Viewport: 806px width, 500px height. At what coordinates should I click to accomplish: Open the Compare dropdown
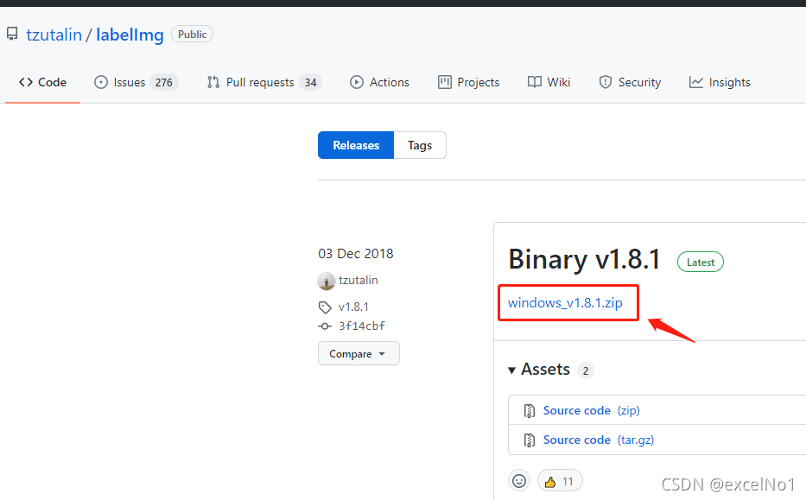coord(359,353)
